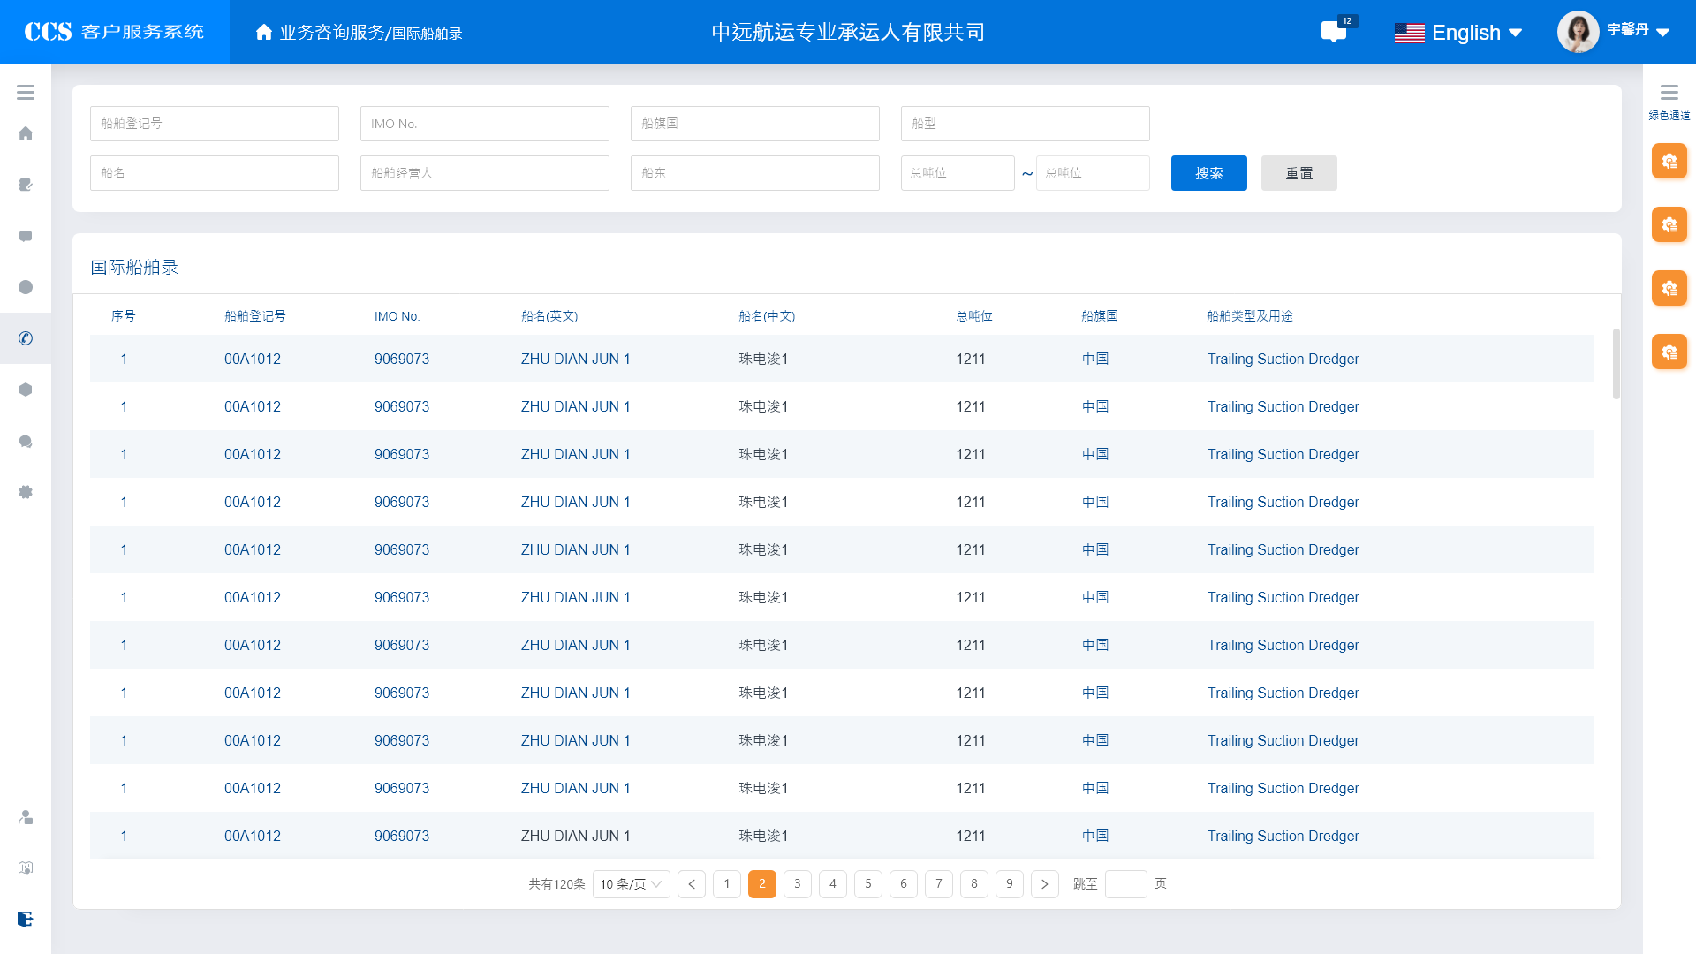Screen dimensions: 1696x954
Task: Click the right panel hamburger menu icon
Action: 1669,93
